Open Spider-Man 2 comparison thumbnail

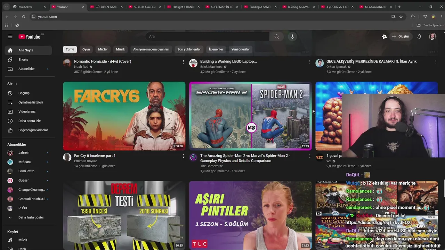click(x=250, y=116)
